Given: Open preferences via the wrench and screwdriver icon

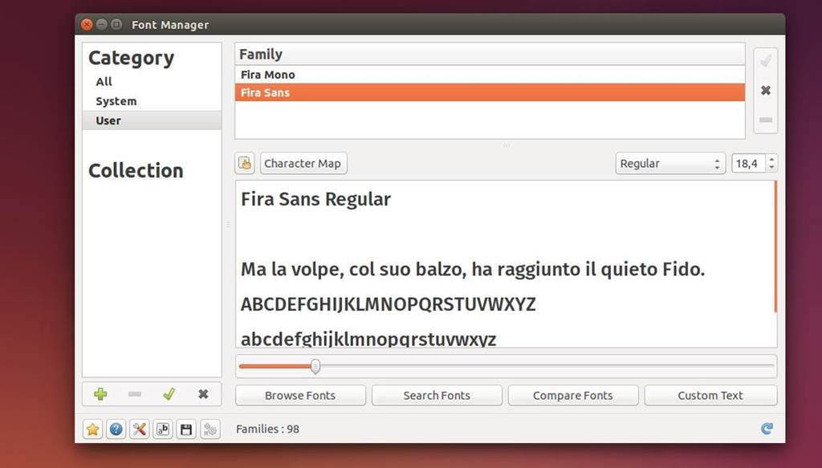Looking at the screenshot, I should coord(140,429).
